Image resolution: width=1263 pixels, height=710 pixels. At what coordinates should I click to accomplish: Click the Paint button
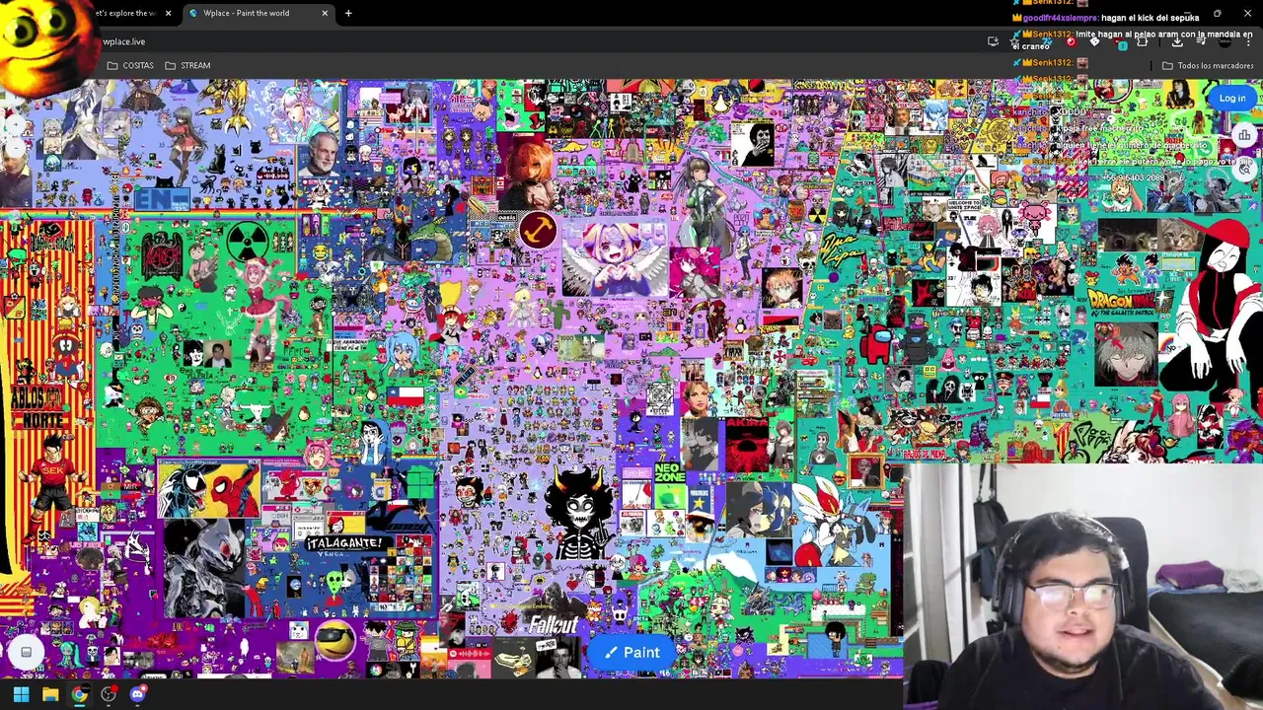click(632, 653)
